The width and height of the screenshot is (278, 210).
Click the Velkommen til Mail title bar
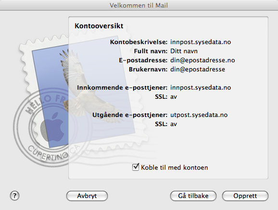tap(139, 5)
